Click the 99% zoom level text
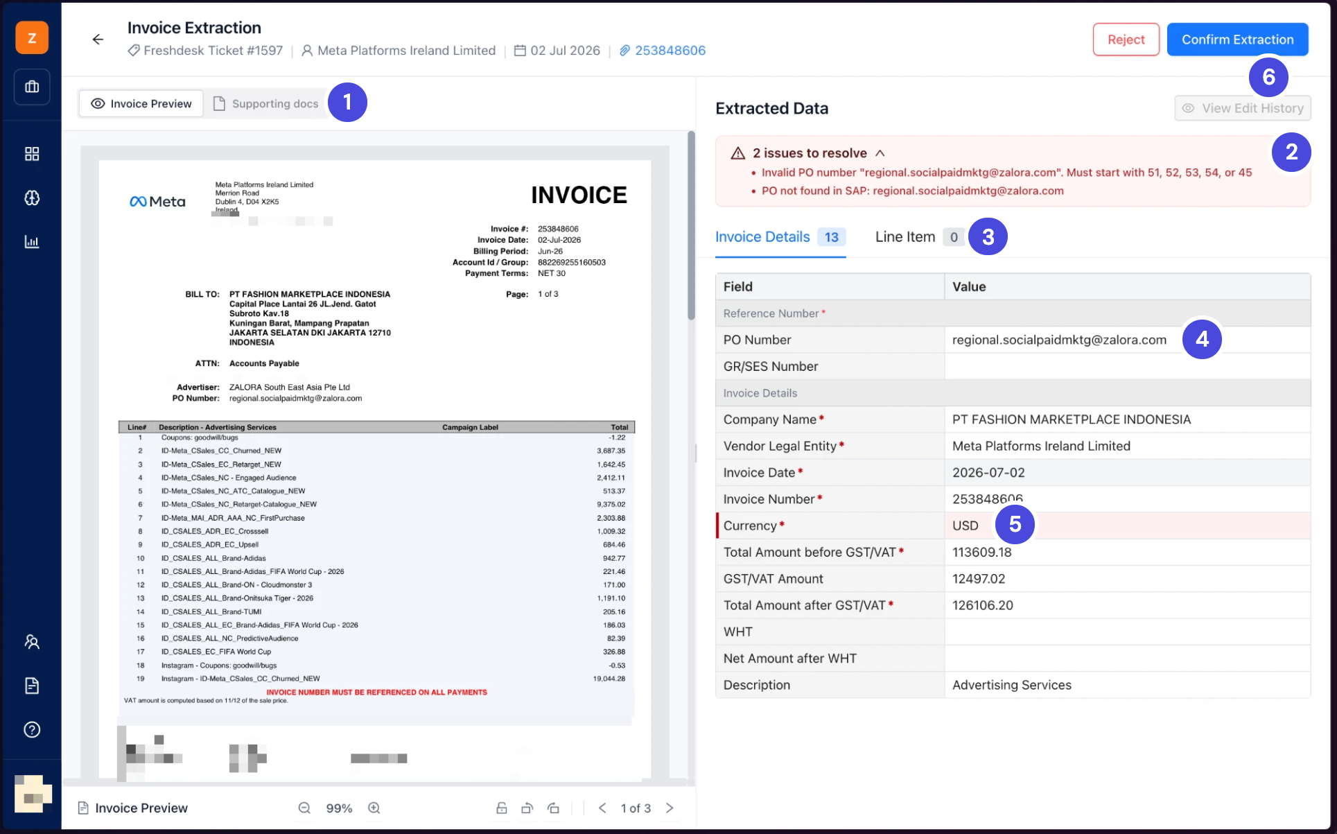 [339, 808]
